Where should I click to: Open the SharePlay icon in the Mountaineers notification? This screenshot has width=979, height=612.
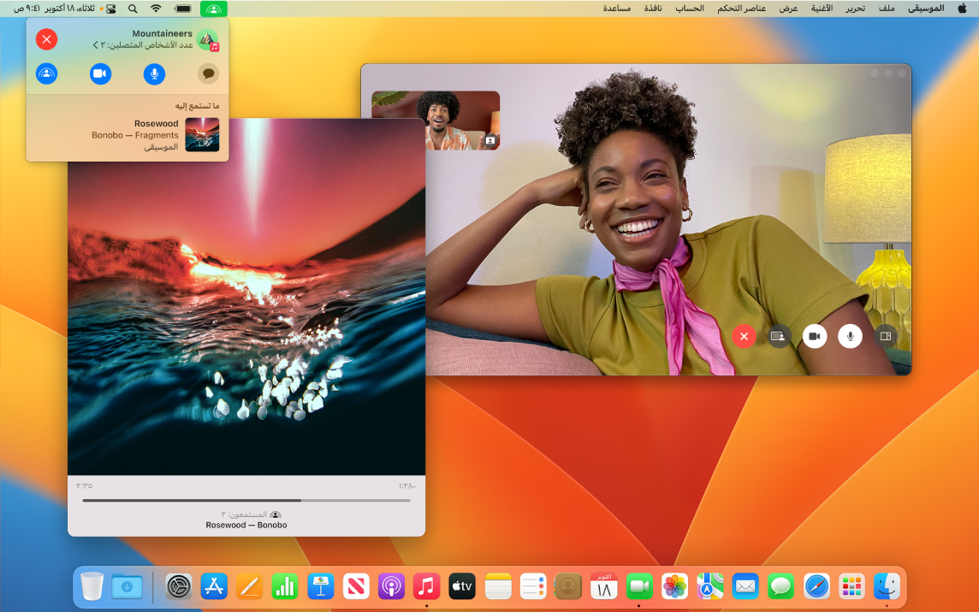point(46,74)
